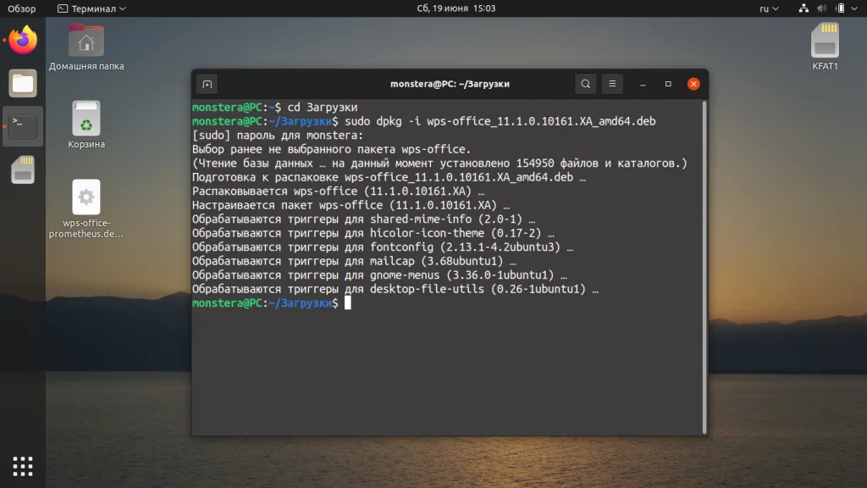
Task: Open the clock and calendar panel
Action: tap(456, 8)
